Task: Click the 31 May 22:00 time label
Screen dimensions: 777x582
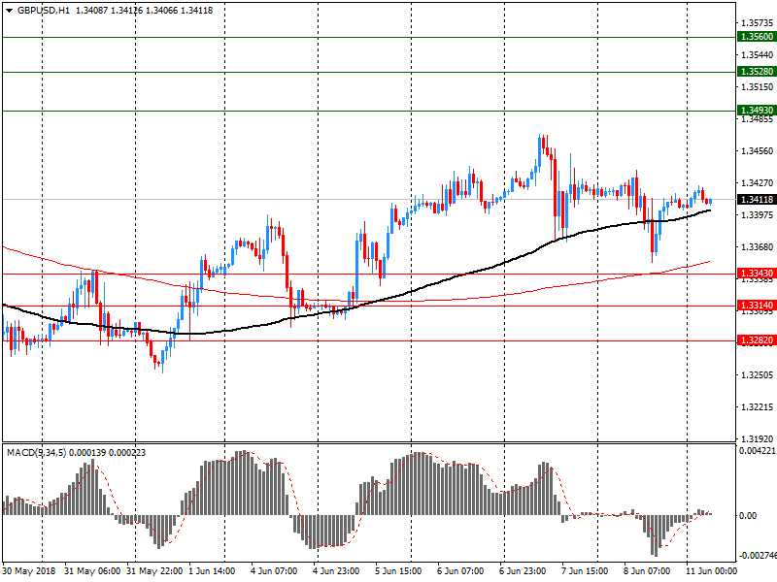Action: (x=154, y=571)
